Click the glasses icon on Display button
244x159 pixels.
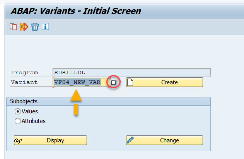pos(18,140)
